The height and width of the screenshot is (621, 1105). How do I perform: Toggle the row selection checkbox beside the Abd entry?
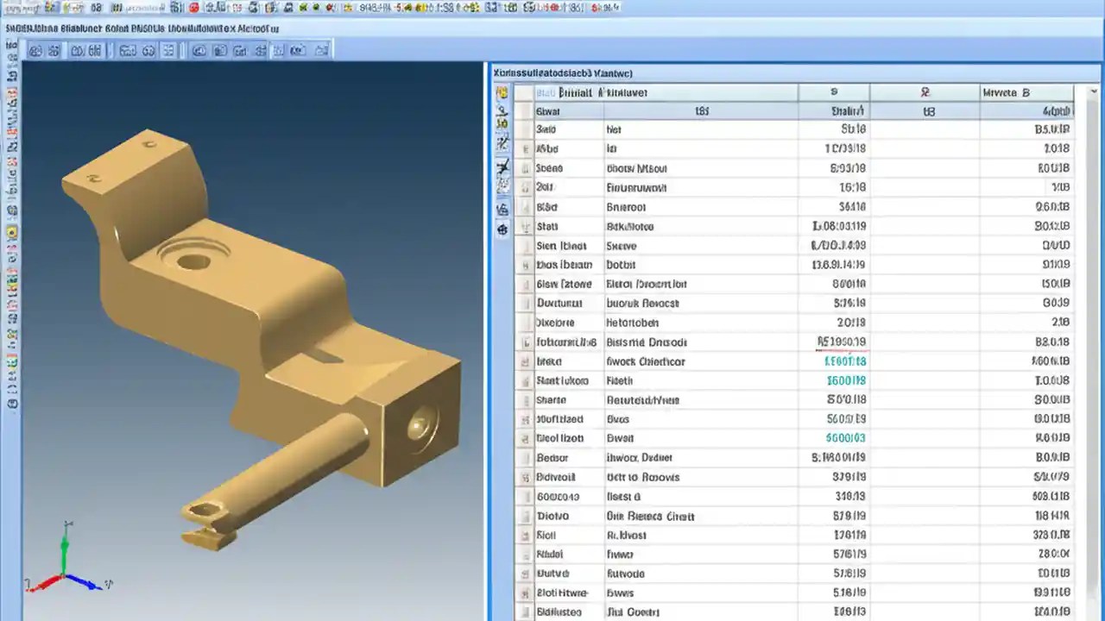(525, 148)
